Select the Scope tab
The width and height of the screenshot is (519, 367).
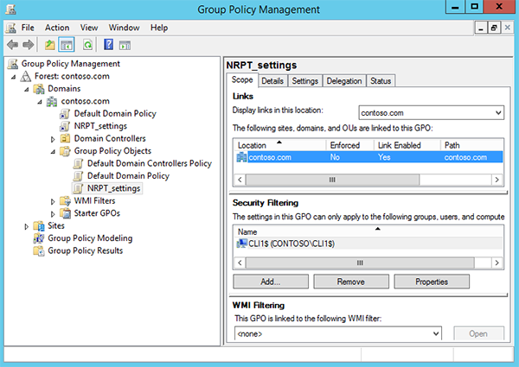pyautogui.click(x=242, y=80)
